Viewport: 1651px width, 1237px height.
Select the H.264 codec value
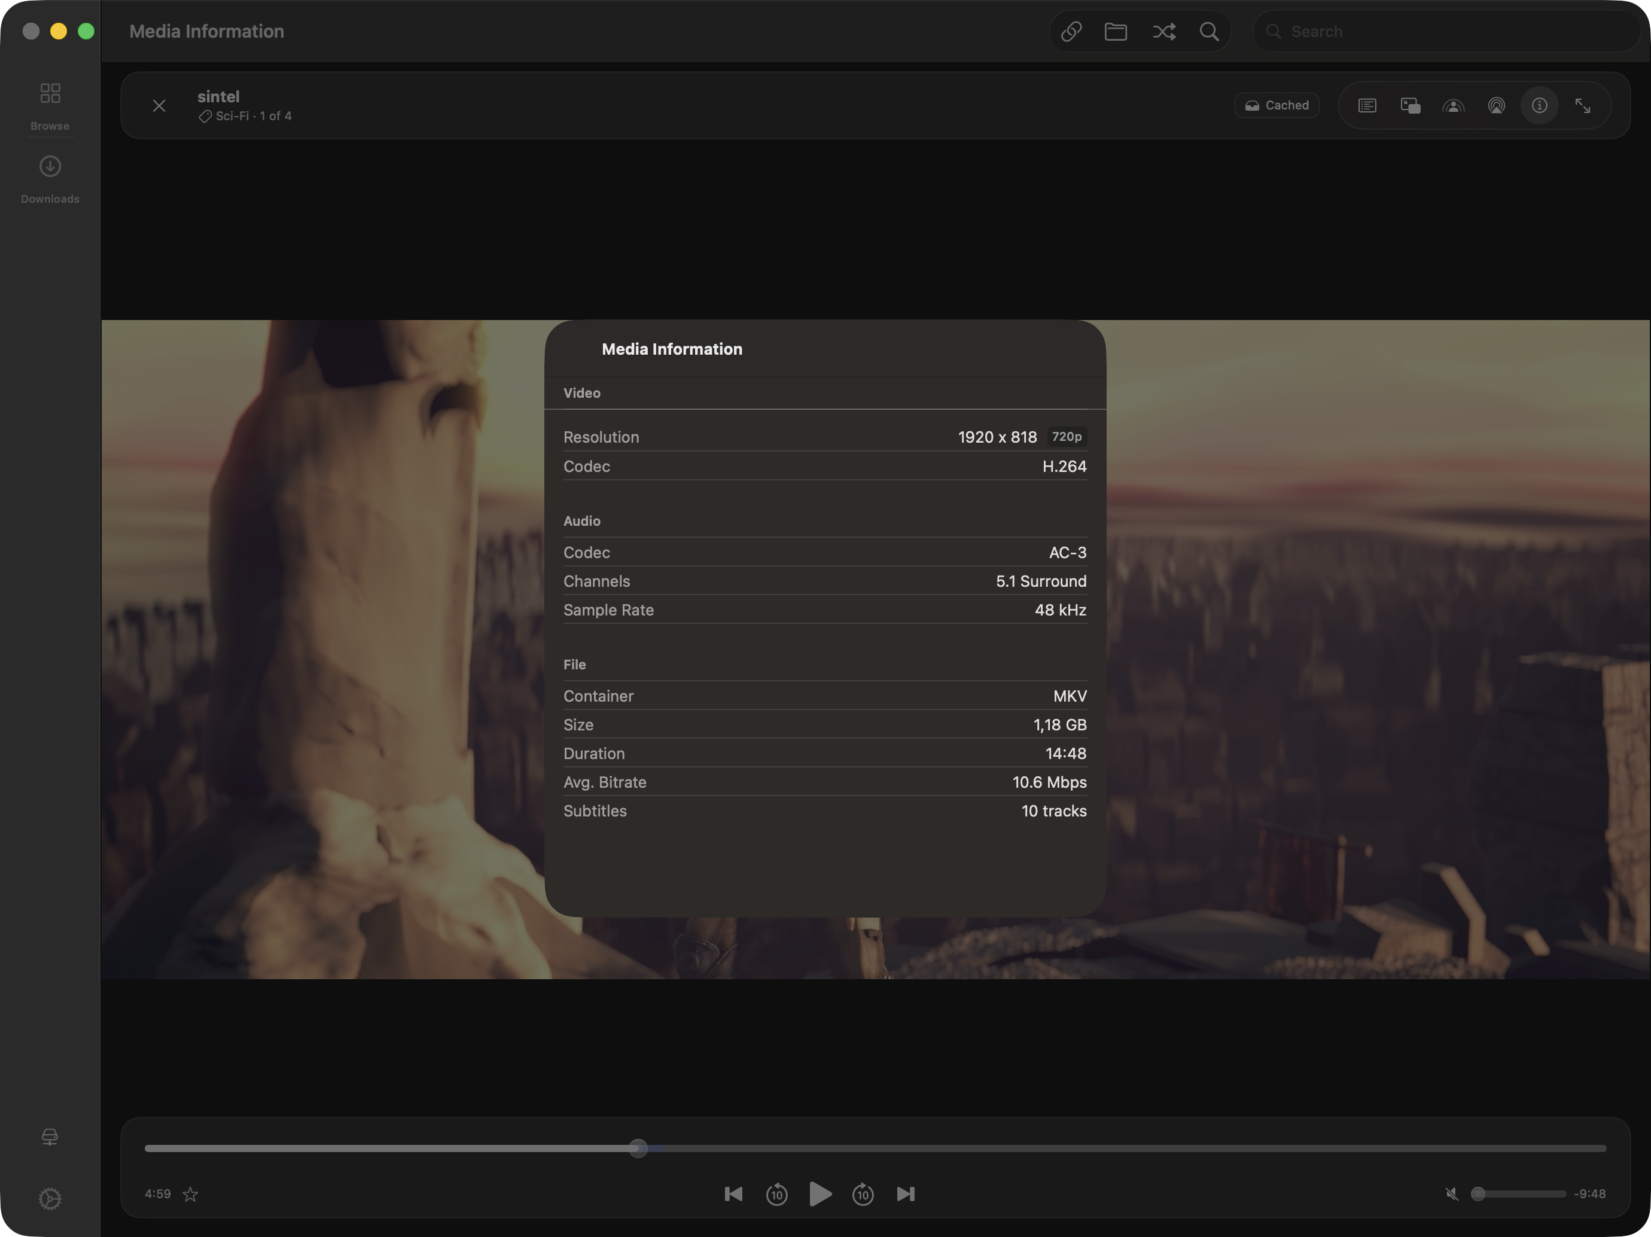[1064, 466]
